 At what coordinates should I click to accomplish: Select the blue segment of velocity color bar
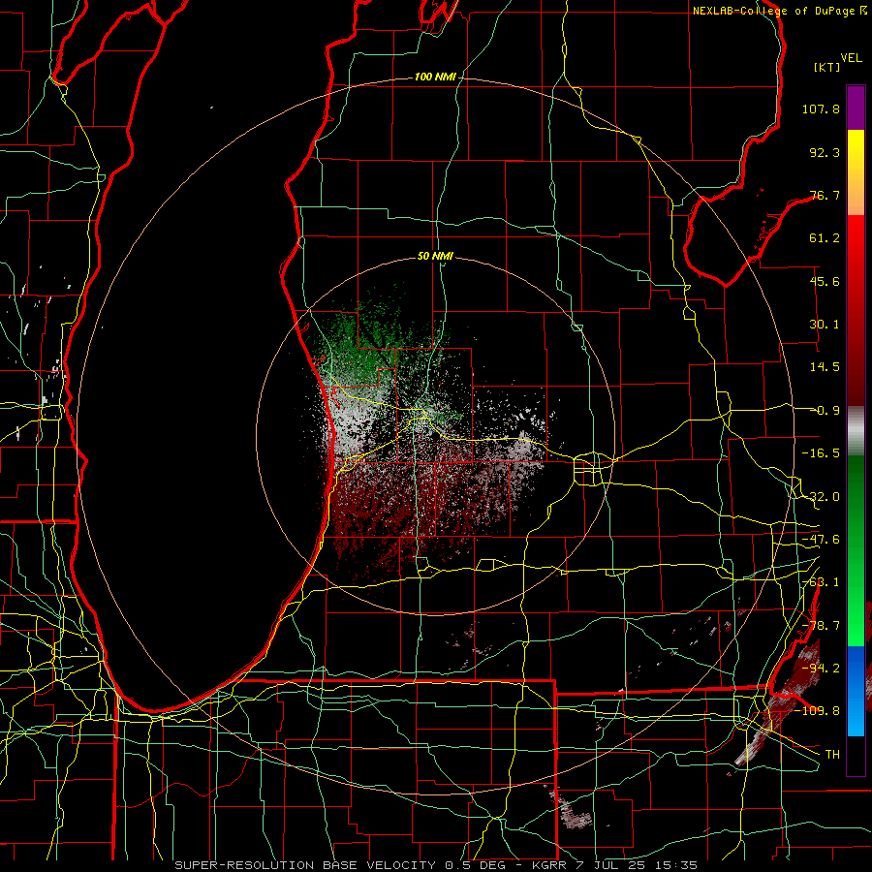point(856,691)
